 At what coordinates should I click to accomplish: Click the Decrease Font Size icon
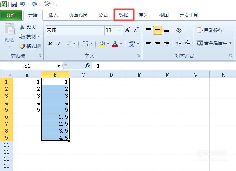click(136, 30)
